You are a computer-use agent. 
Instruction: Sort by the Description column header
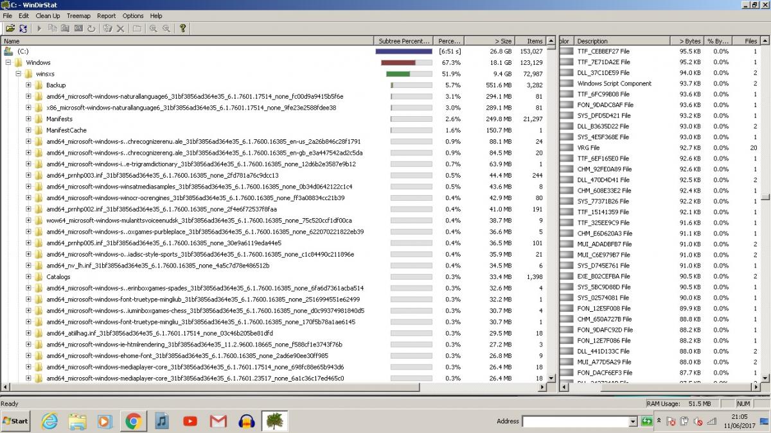[x=623, y=41]
